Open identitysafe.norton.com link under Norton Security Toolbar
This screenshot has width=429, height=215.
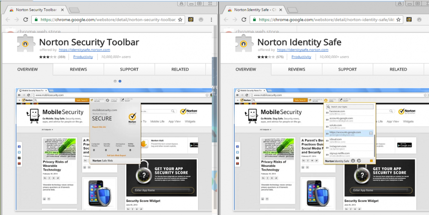pyautogui.click(x=85, y=50)
